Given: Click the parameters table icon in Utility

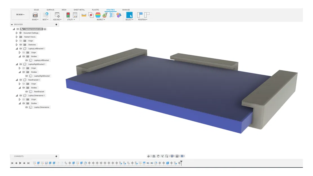Looking at the screenshot, I should click(x=75, y=15).
